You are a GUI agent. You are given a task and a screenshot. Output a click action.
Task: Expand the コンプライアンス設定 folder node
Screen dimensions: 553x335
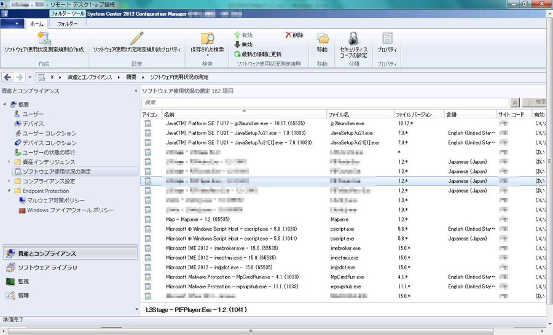[9, 181]
